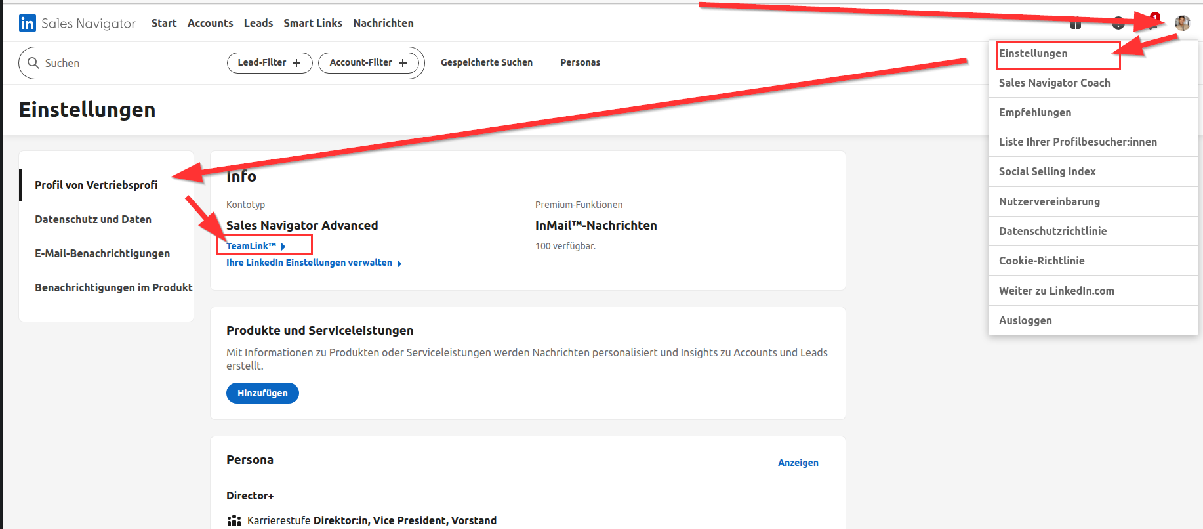Click the plus icon on Account-Filter
1203x529 pixels.
(x=403, y=63)
